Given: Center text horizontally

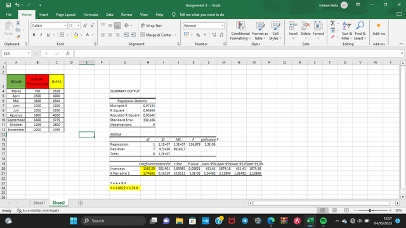Looking at the screenshot, I should tap(110, 35).
